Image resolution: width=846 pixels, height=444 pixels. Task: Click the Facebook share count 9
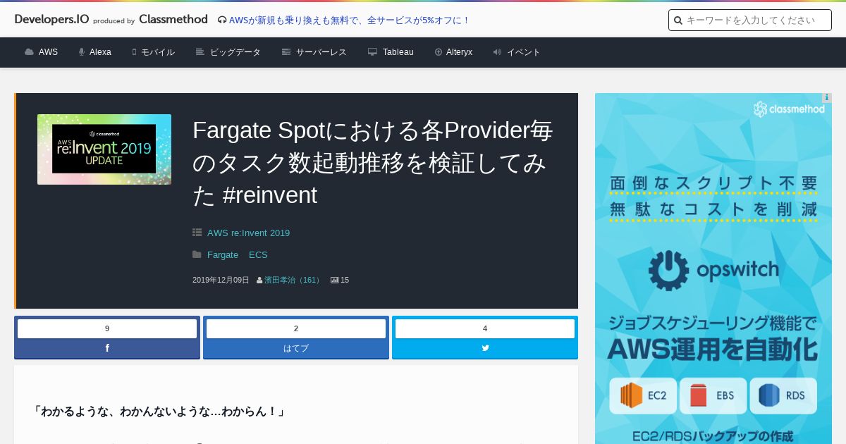[x=107, y=328]
